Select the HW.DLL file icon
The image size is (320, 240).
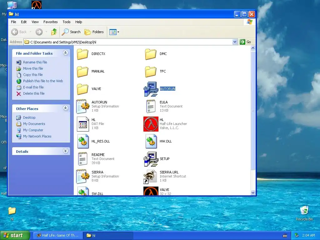(x=151, y=141)
